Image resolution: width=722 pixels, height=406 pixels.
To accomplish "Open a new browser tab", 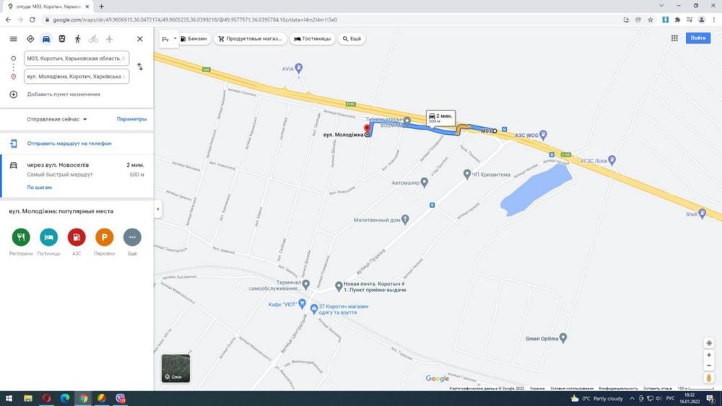I will click(101, 6).
